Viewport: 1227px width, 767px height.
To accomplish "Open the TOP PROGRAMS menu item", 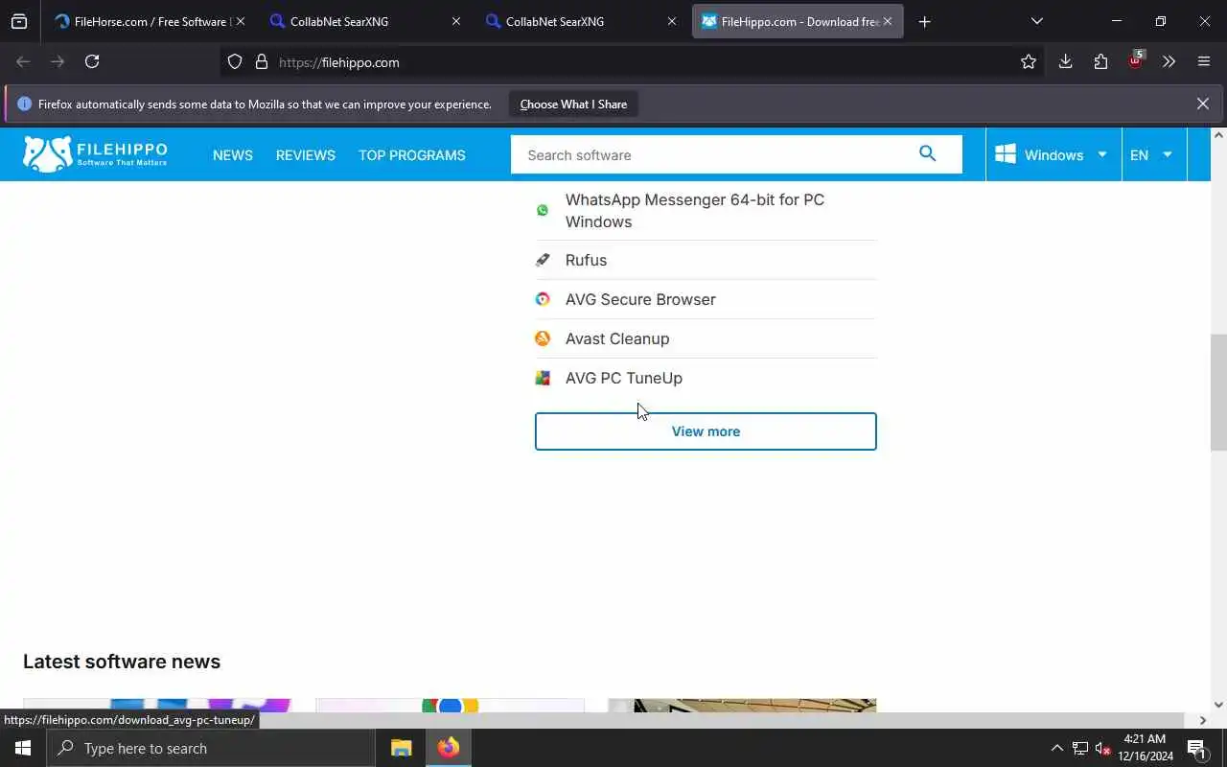I will pos(412,155).
